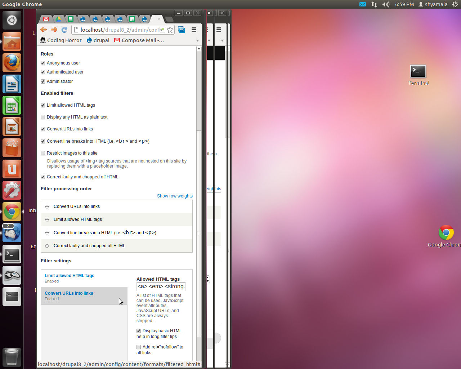Open the Coding Horror bookmark

click(x=61, y=40)
